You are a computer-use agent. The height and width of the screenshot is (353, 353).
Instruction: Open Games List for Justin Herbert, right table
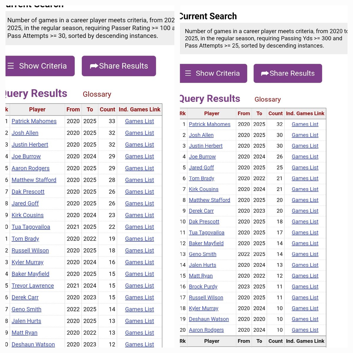click(305, 146)
